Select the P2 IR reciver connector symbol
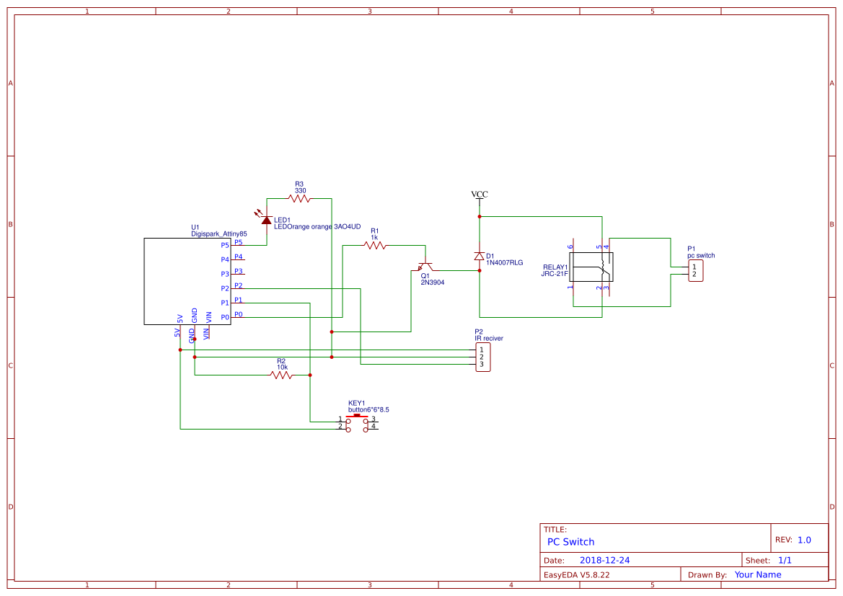Screen dimensions: 843x596 [482, 356]
